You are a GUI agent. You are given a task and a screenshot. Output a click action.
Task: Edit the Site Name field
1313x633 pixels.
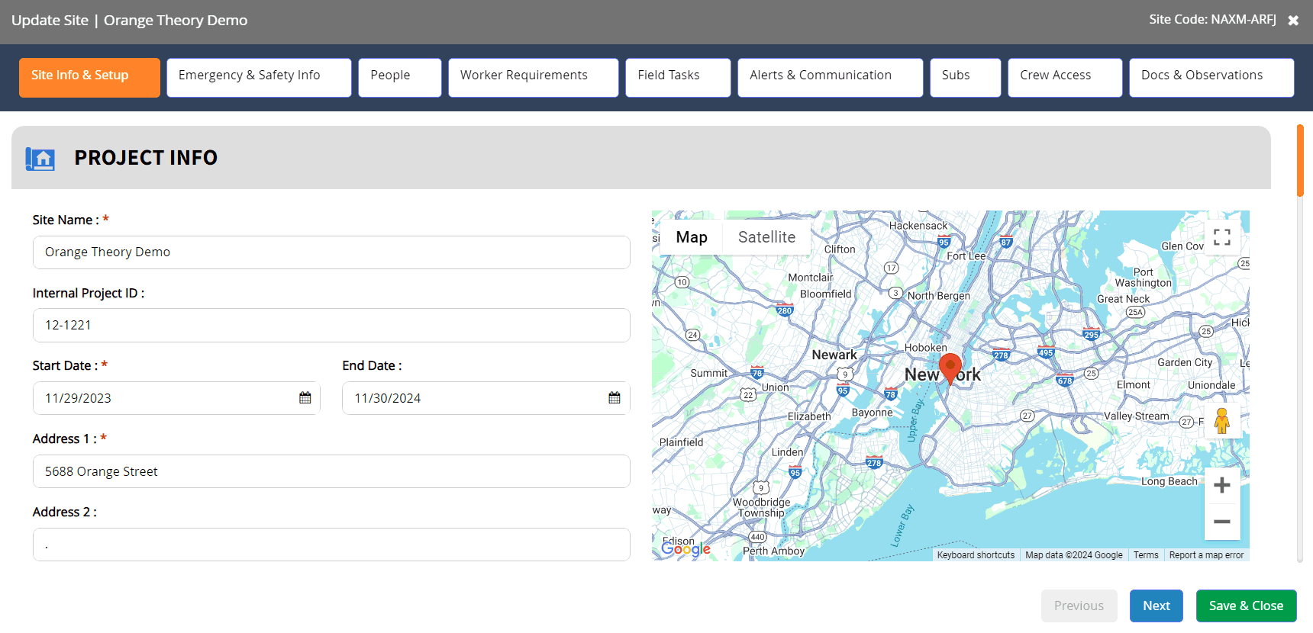pos(331,252)
